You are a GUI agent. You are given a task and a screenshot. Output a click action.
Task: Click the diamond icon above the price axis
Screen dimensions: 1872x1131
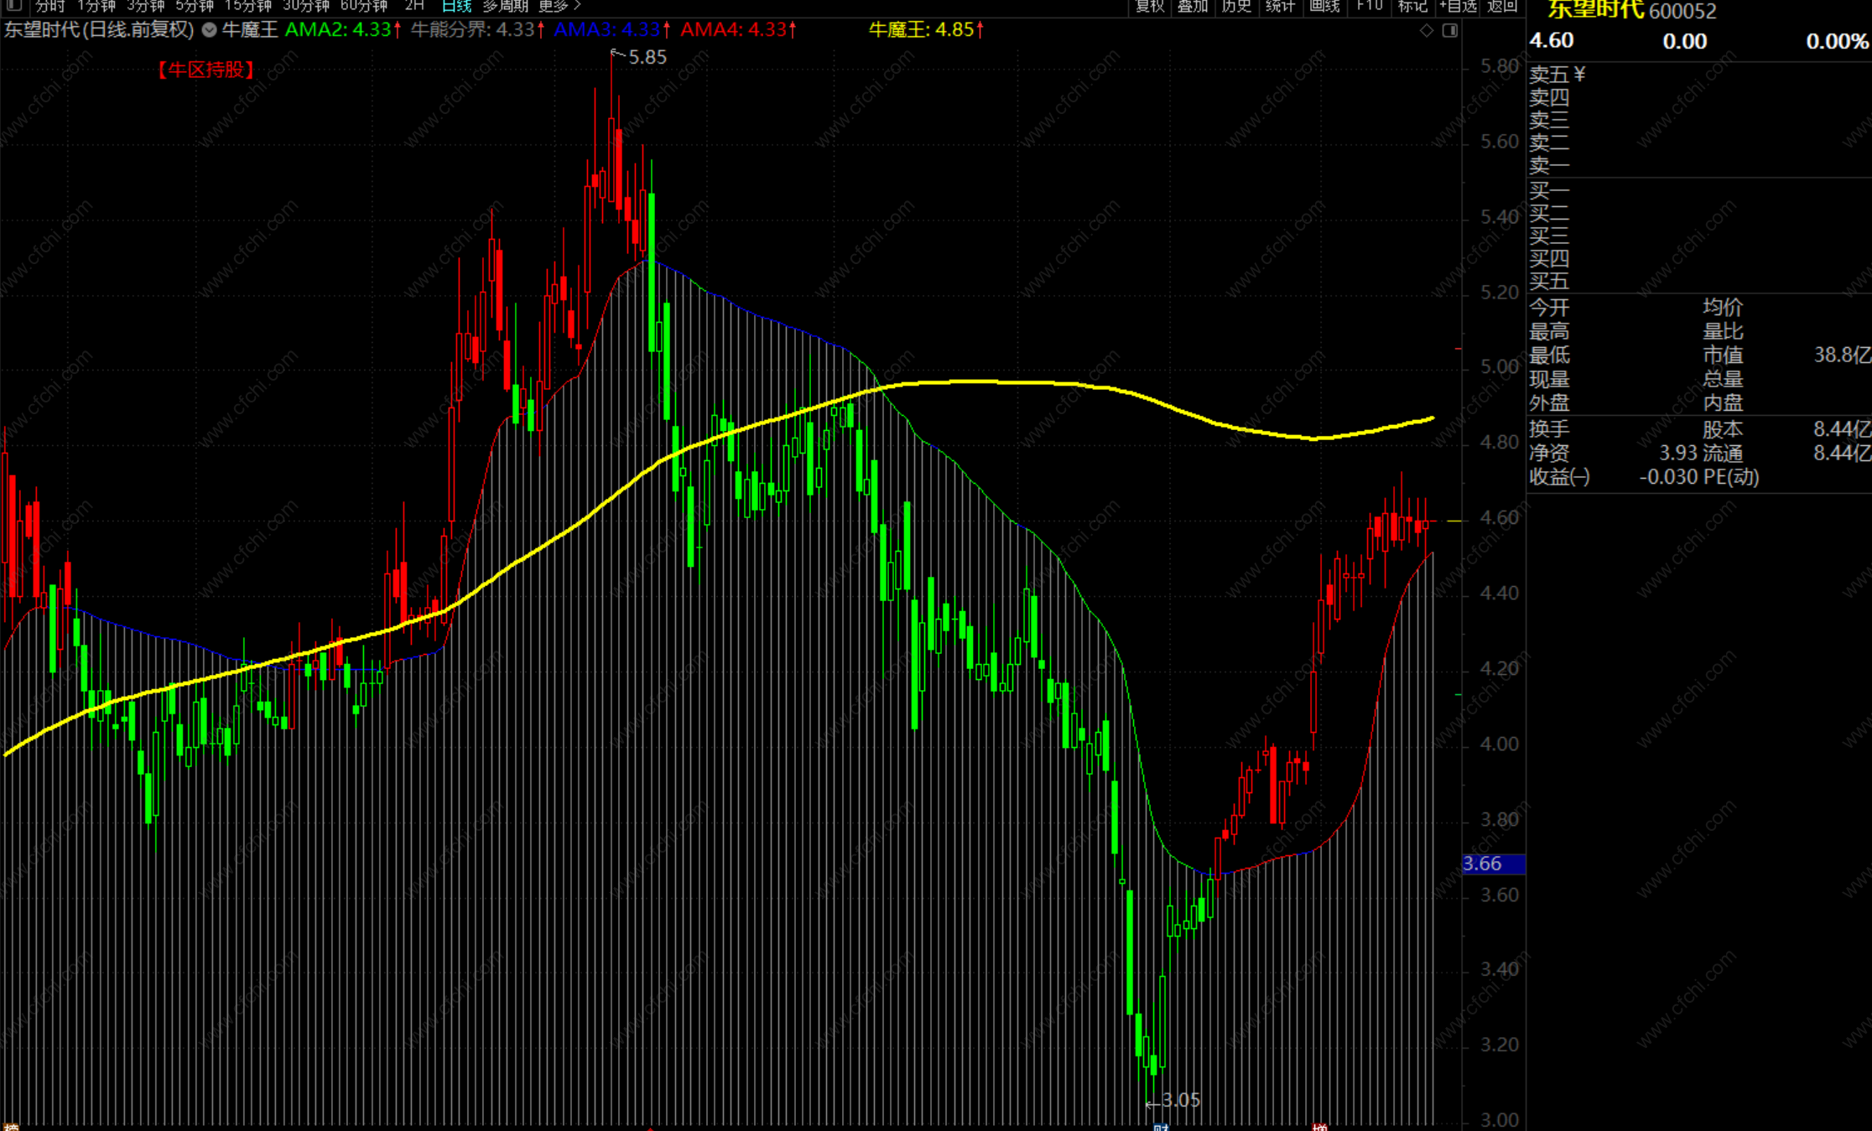[1427, 30]
